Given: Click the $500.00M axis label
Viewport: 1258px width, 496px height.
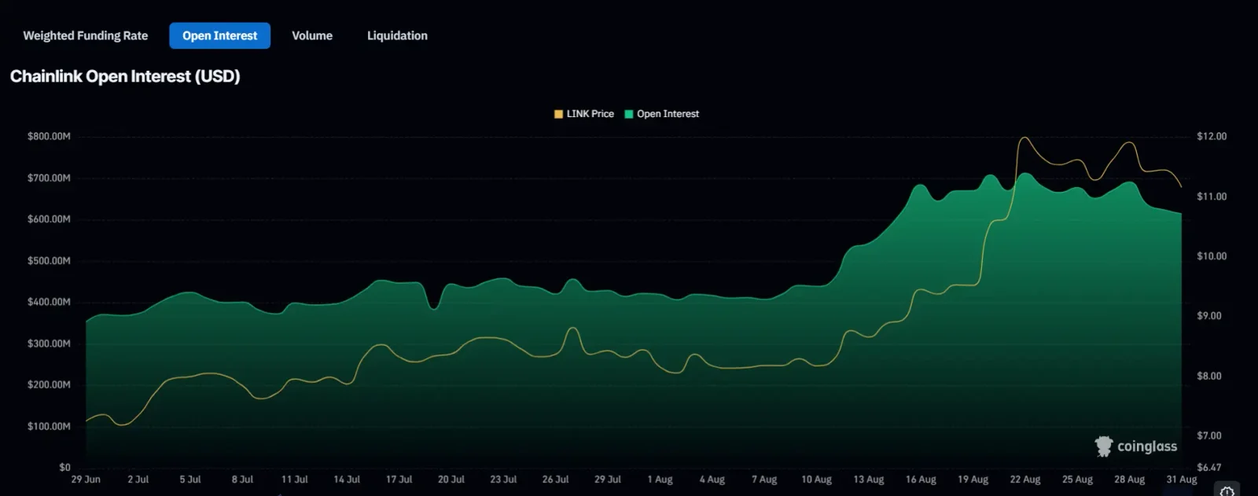Looking at the screenshot, I should point(49,261).
